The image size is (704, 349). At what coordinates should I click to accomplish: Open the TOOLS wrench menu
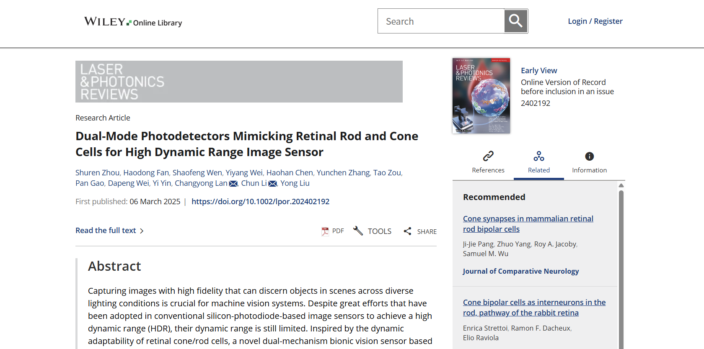(x=358, y=231)
